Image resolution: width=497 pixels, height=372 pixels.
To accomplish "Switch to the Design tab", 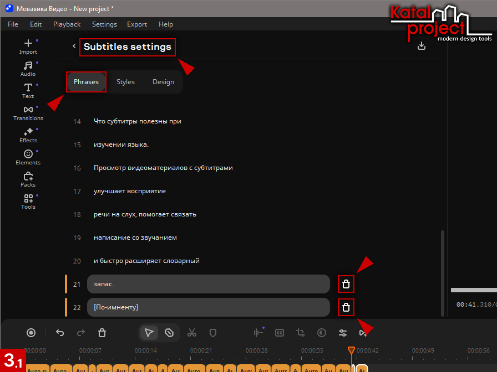I will pos(163,82).
